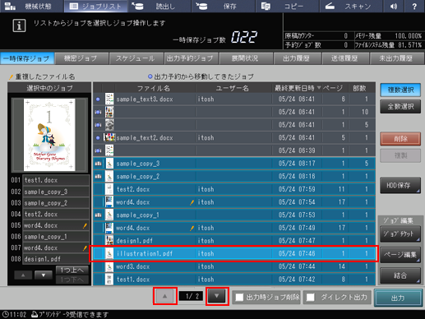Click the selected-jobs panel up arrow
This screenshot has width=425, height=319.
23,275
